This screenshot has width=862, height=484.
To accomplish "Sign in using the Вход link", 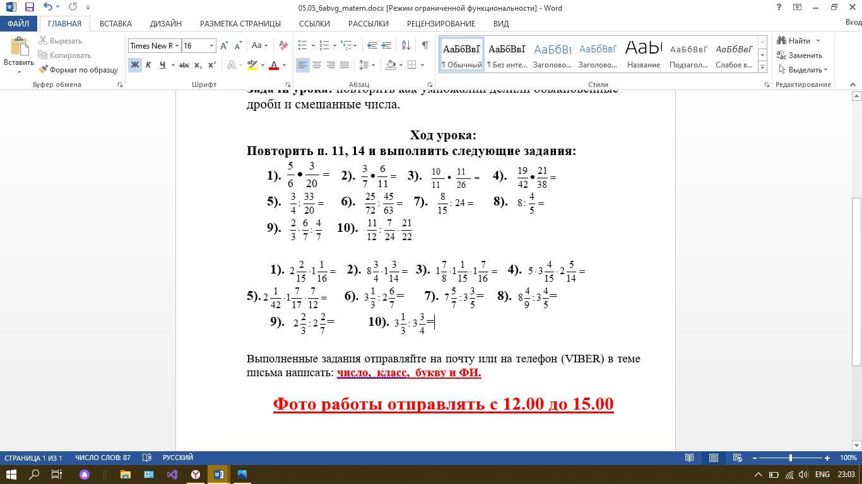I will click(853, 22).
